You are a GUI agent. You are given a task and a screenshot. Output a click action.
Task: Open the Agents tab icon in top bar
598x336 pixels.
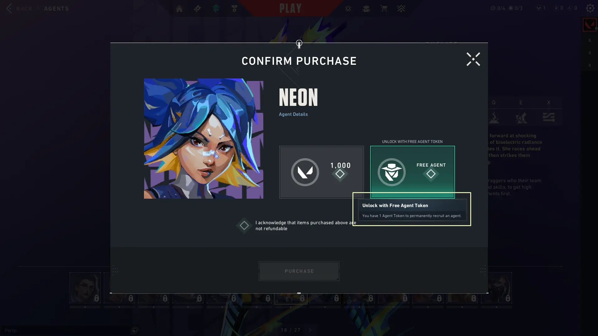[216, 8]
